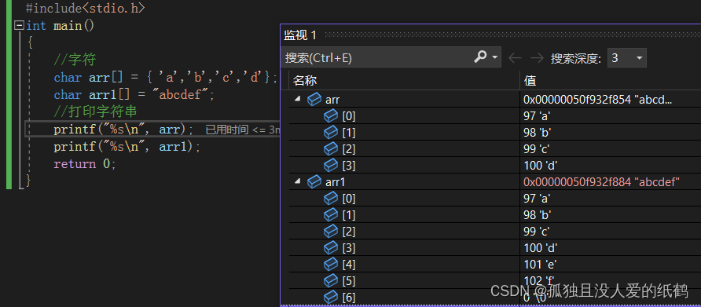Select arr1 value cell 101 'e'

540,264
